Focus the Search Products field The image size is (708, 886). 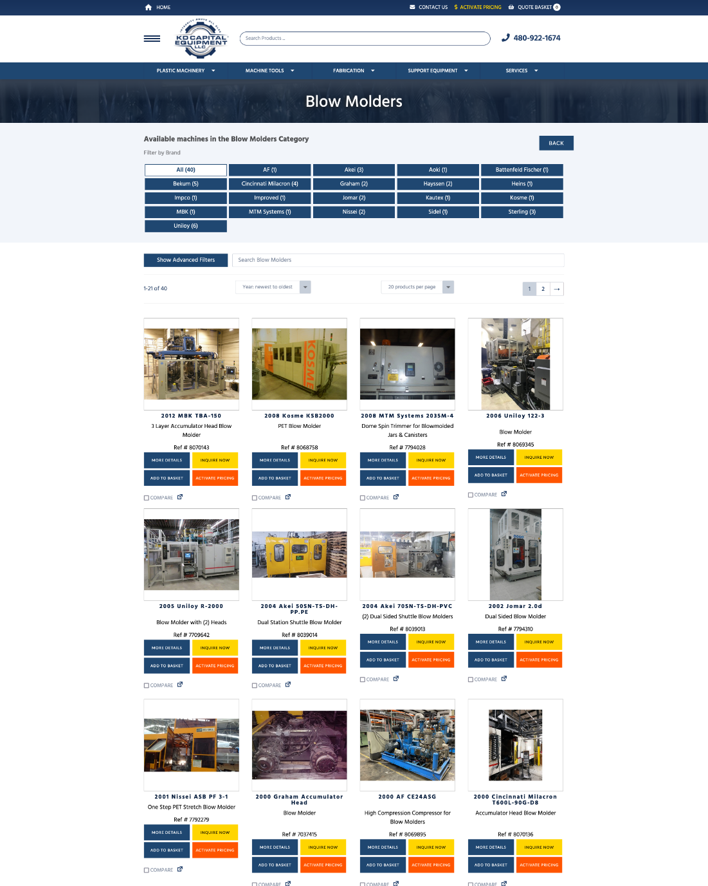coord(365,39)
